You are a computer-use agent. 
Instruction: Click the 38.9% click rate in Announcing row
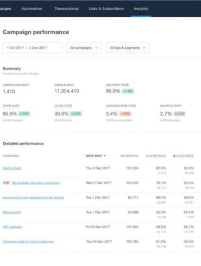pos(189,198)
